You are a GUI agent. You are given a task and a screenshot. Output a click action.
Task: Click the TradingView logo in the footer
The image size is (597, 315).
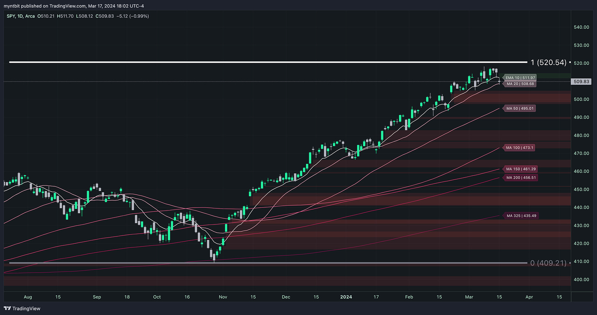(x=22, y=308)
